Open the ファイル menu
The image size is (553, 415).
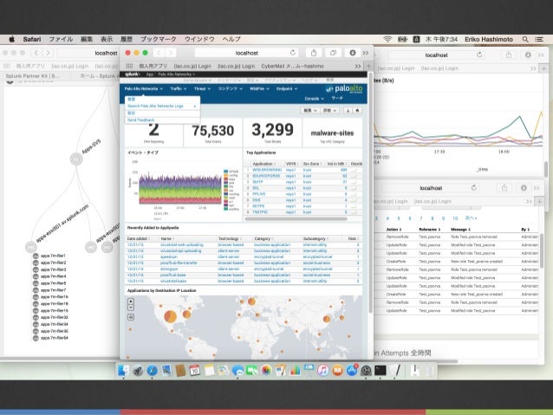coord(61,39)
